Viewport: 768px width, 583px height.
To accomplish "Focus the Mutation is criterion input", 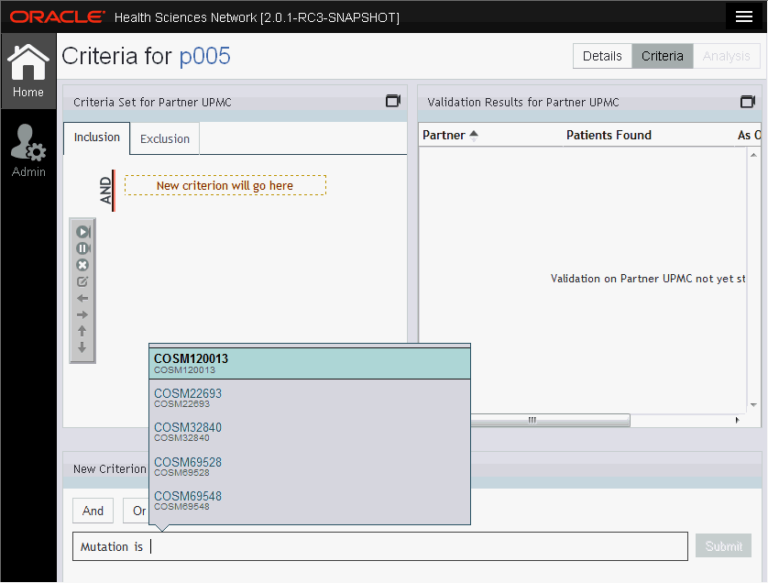I will (x=380, y=546).
